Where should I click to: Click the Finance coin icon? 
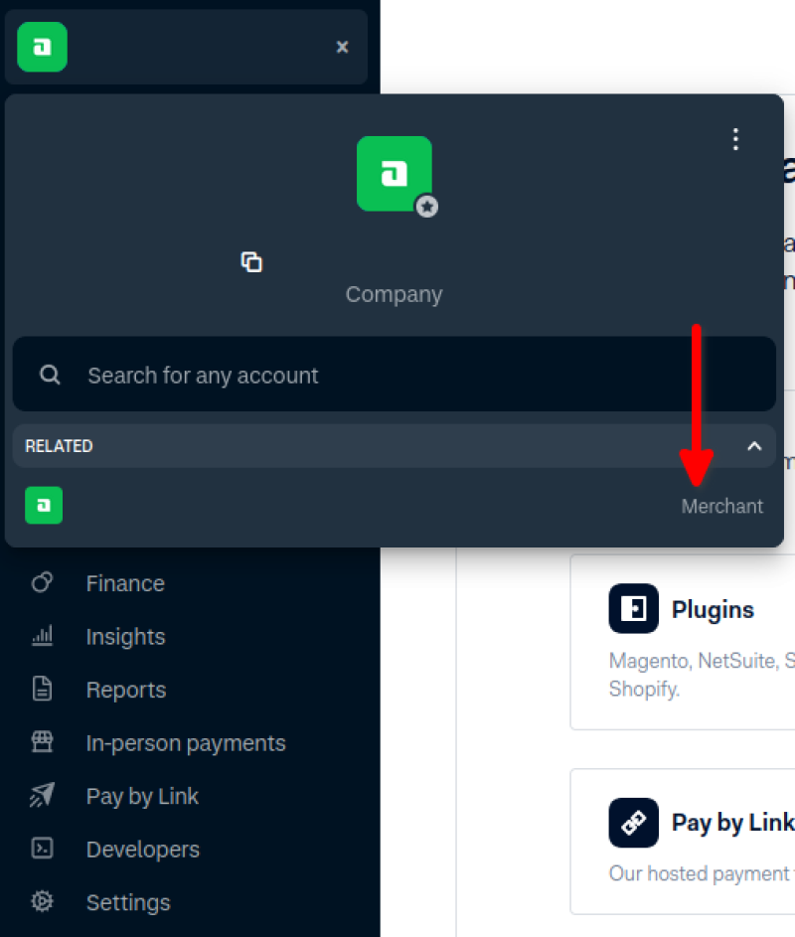(x=42, y=582)
